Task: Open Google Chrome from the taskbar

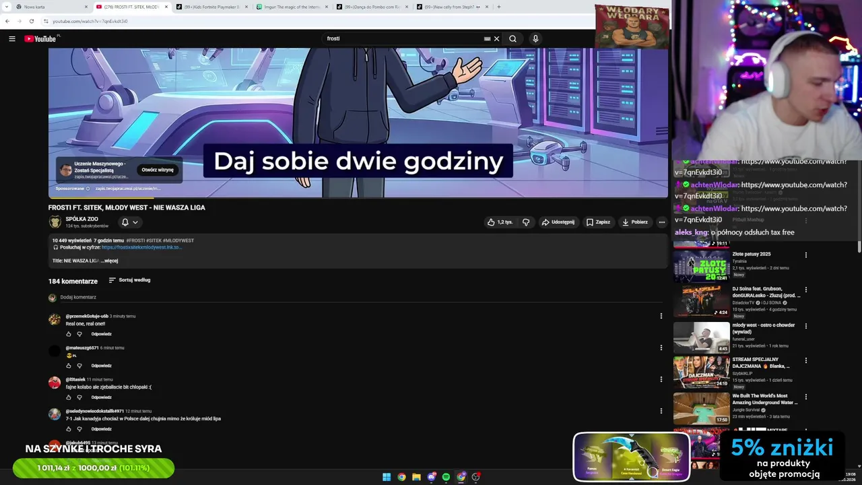Action: coord(401,477)
